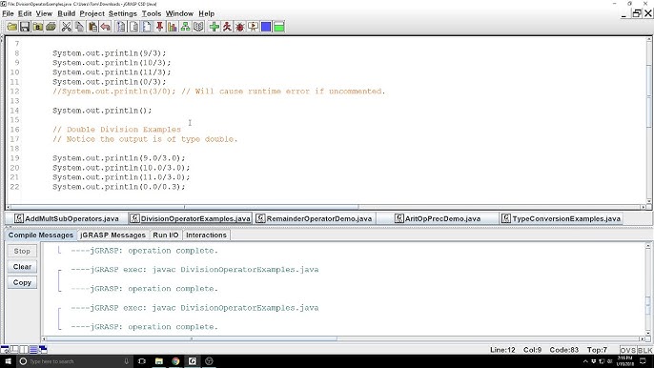Toggle OVS overstrike mode in status bar

[627, 350]
